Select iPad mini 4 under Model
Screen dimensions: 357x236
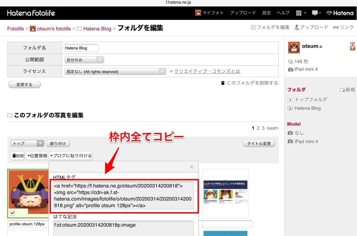coord(303,141)
